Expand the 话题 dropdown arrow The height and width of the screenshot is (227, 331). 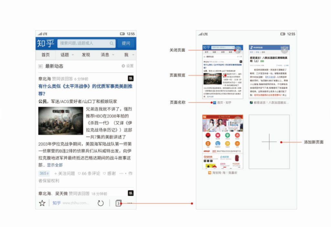pos(73,55)
